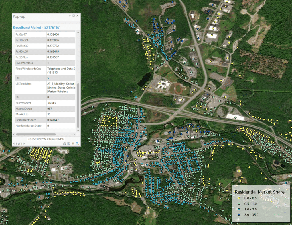Click left arrow of horizontal scrollbar
The width and height of the screenshot is (292, 225).
click(x=14, y=134)
